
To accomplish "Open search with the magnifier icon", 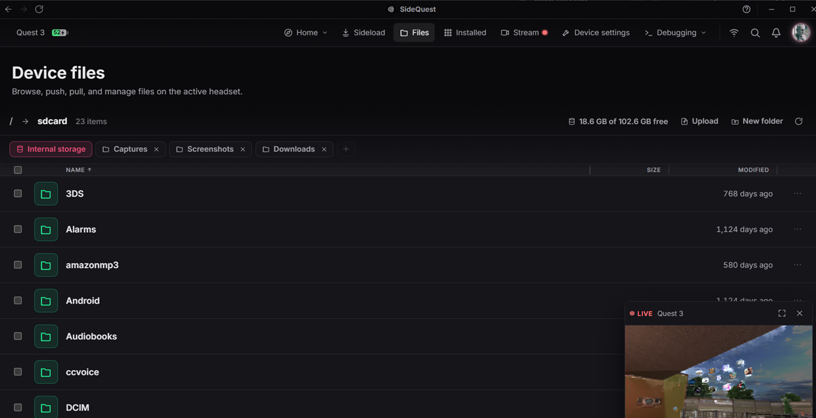I will (755, 33).
